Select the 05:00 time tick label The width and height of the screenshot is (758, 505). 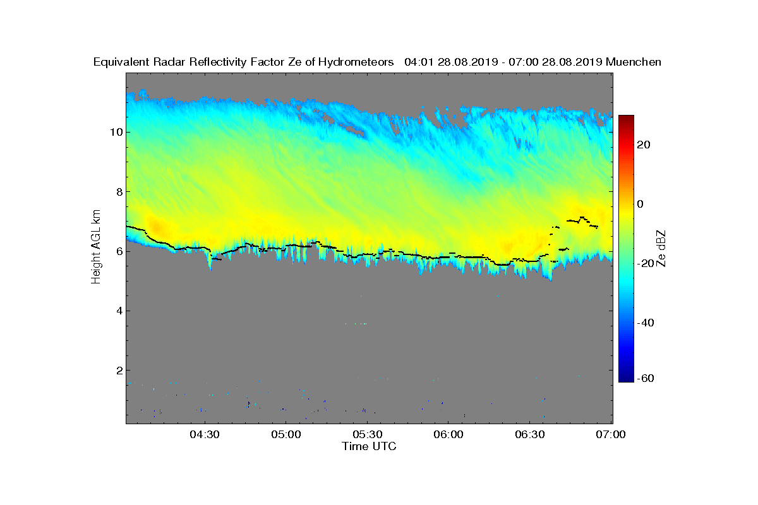pyautogui.click(x=286, y=434)
